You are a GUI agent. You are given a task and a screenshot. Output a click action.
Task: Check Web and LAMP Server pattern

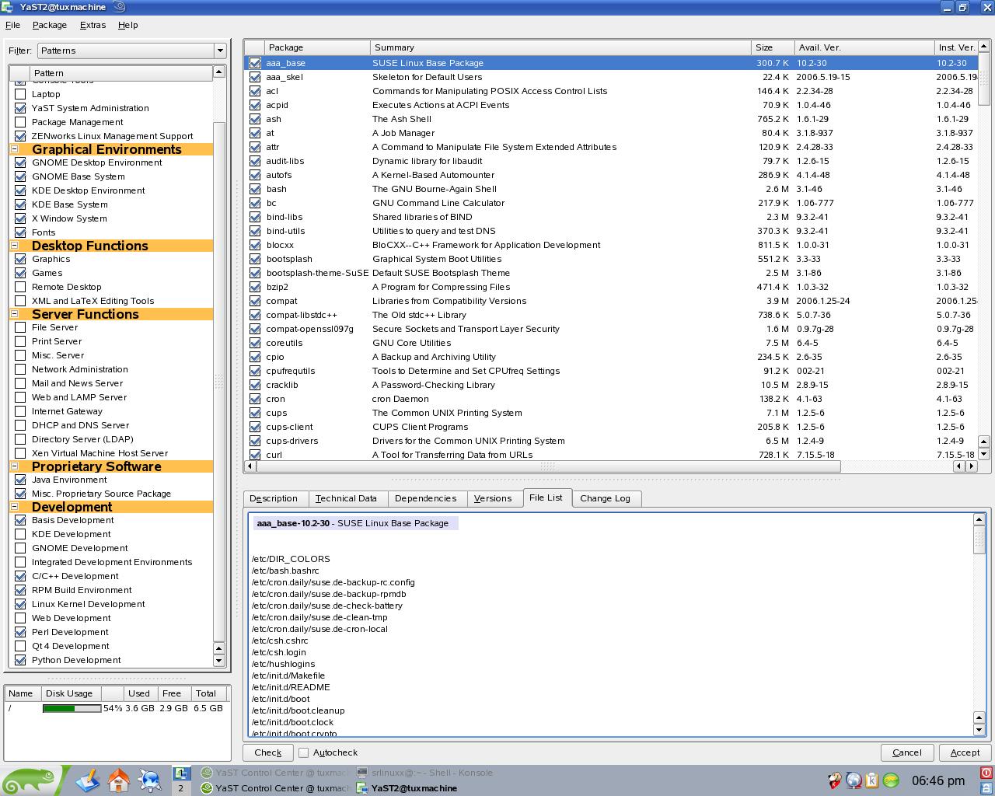tap(20, 397)
